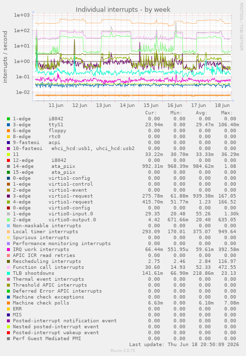This screenshot has height=356, width=246.
Task: Click the swatch beside 1-edge virtio0-input.0
Action: [8, 214]
